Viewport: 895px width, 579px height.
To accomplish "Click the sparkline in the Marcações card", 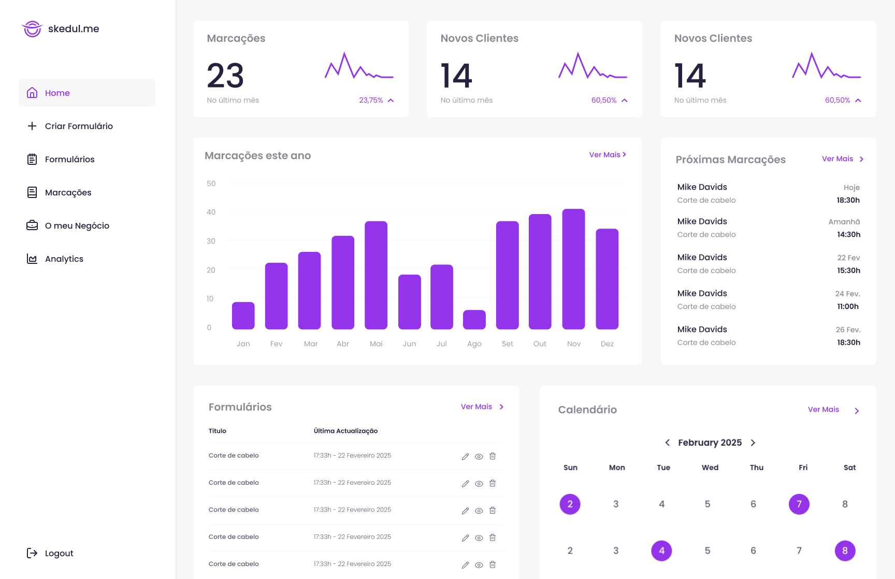I will (x=359, y=65).
